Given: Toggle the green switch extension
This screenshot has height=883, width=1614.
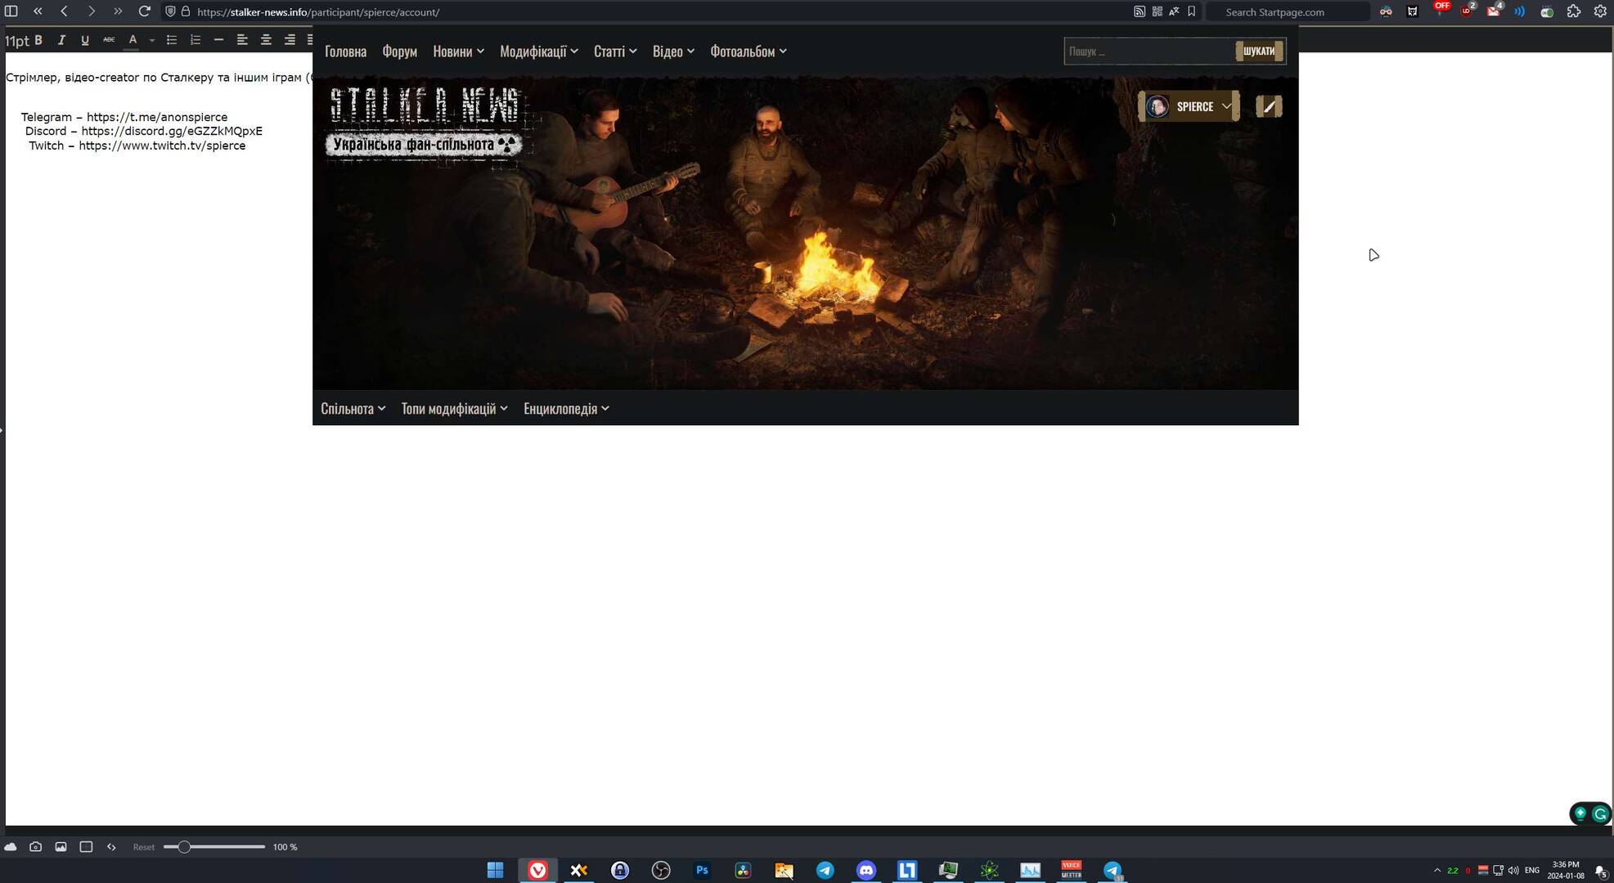Looking at the screenshot, I should pos(1547,12).
